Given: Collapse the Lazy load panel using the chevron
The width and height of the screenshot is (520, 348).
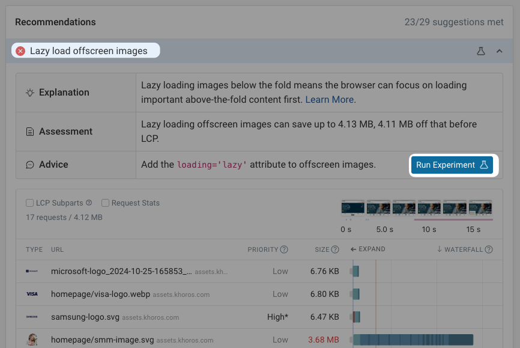Looking at the screenshot, I should pyautogui.click(x=499, y=51).
